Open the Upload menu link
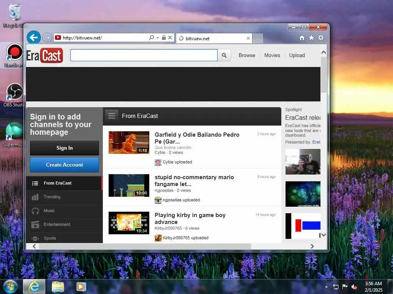 tap(297, 55)
